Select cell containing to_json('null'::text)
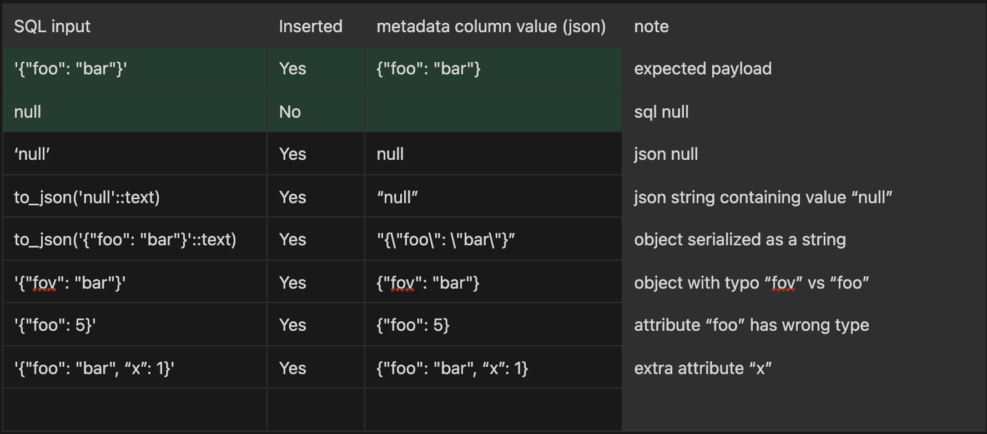This screenshot has height=434, width=987. 87,198
